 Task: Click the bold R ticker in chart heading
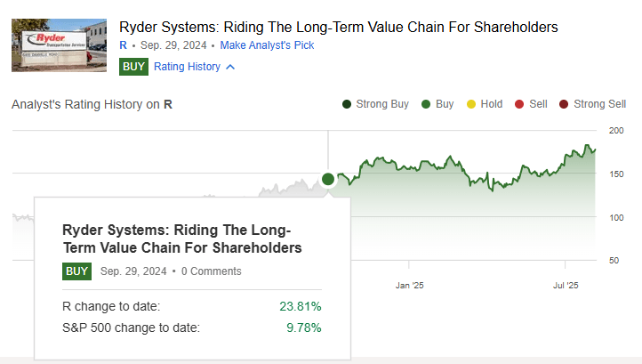pos(168,104)
